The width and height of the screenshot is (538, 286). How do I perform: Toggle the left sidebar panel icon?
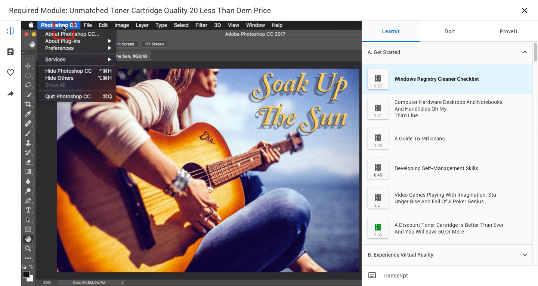pyautogui.click(x=10, y=31)
